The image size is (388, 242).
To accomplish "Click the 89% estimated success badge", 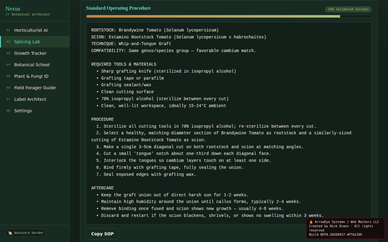I will (348, 9).
